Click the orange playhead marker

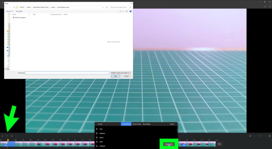click(x=8, y=140)
